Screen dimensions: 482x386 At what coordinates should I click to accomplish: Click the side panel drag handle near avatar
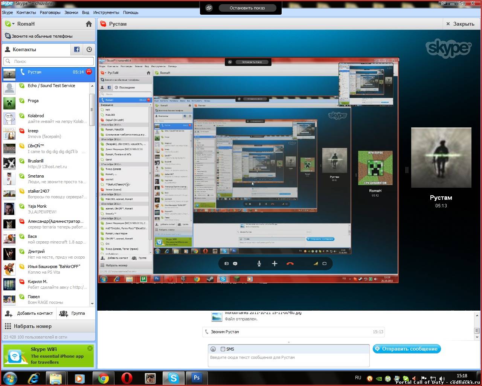pyautogui.click(x=407, y=170)
